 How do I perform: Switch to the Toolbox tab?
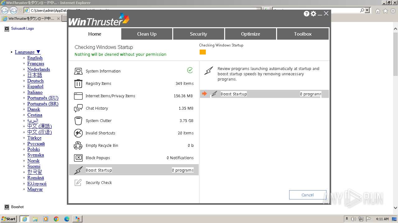[303, 34]
